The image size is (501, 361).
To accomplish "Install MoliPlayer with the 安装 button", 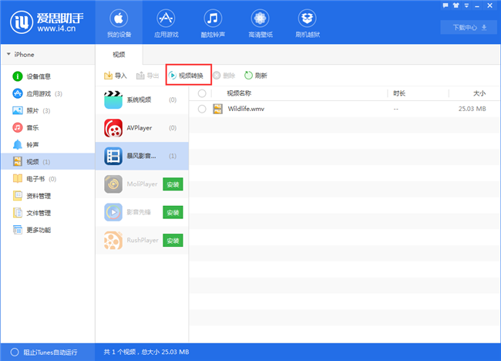I will point(173,184).
